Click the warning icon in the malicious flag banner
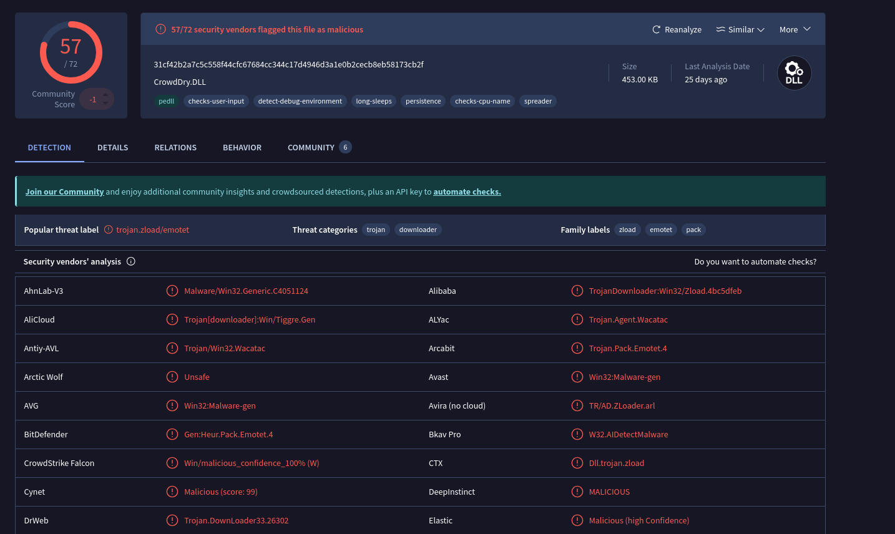The height and width of the screenshot is (534, 895). [x=160, y=29]
